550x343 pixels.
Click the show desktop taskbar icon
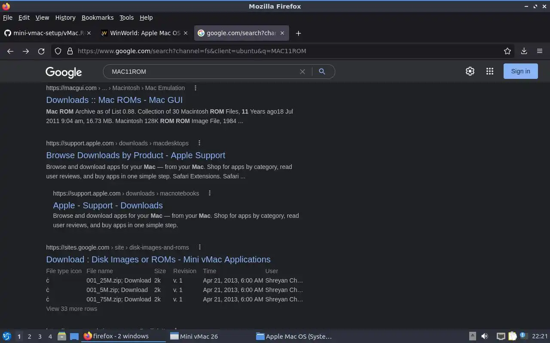[x=74, y=336]
